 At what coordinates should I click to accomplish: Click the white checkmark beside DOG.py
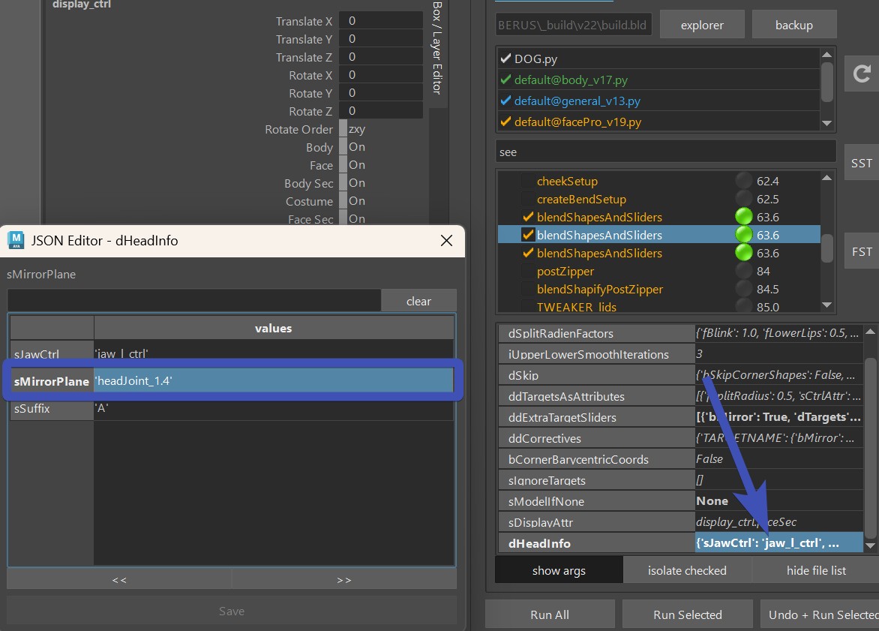pyautogui.click(x=505, y=59)
